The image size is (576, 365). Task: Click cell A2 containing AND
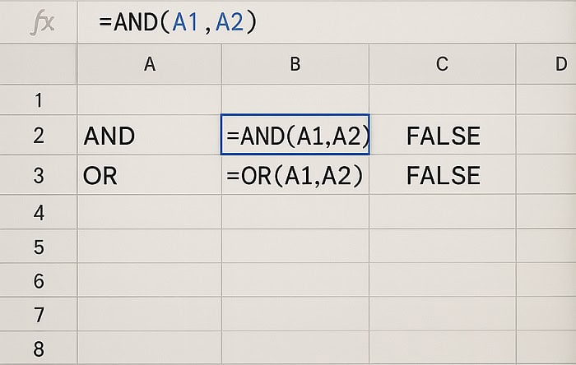tap(149, 136)
